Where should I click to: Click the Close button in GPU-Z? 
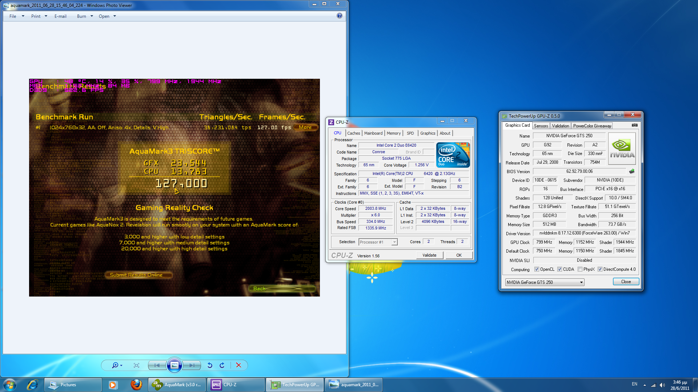626,282
